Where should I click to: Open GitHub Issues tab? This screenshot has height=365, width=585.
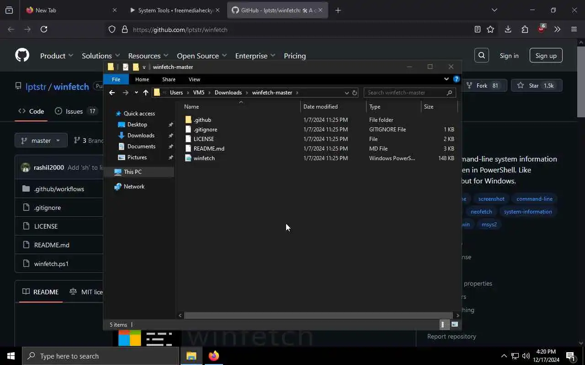(x=75, y=111)
